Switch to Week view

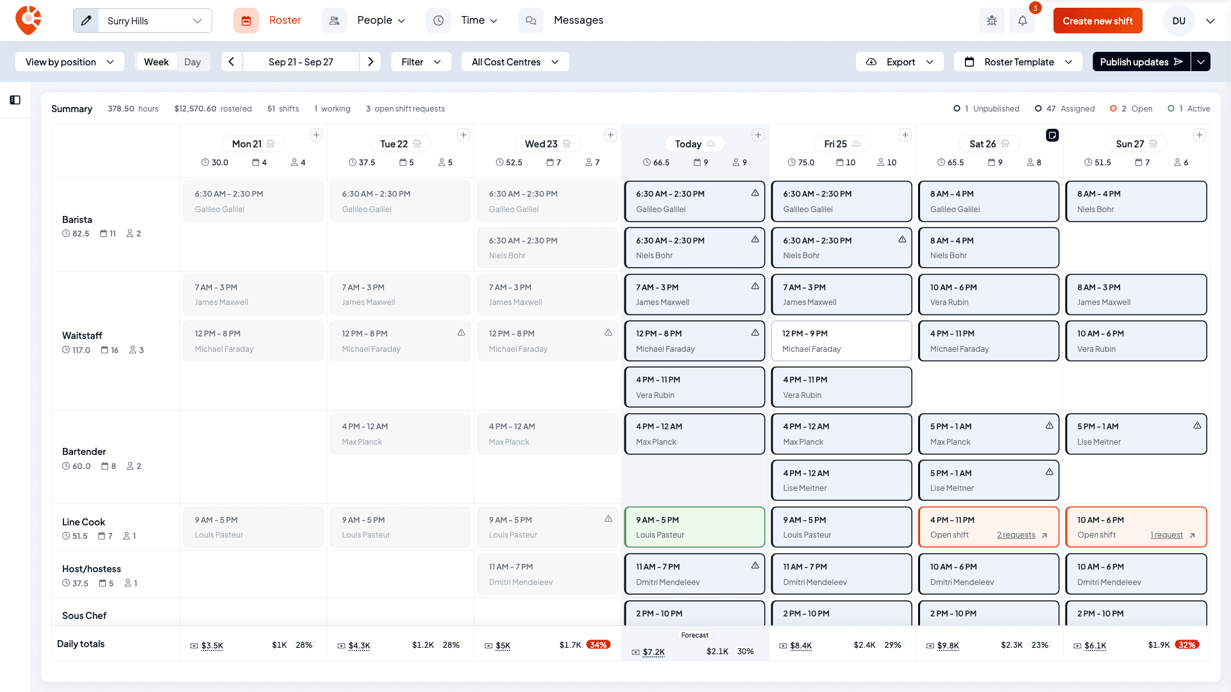tap(156, 62)
